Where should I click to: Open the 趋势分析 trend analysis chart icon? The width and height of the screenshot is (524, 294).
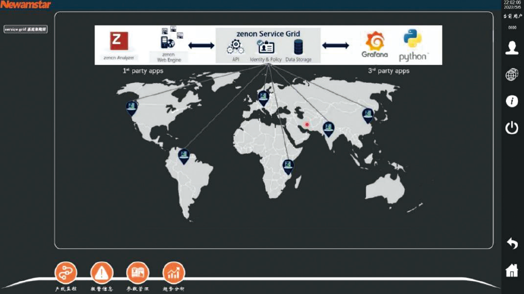(x=174, y=273)
